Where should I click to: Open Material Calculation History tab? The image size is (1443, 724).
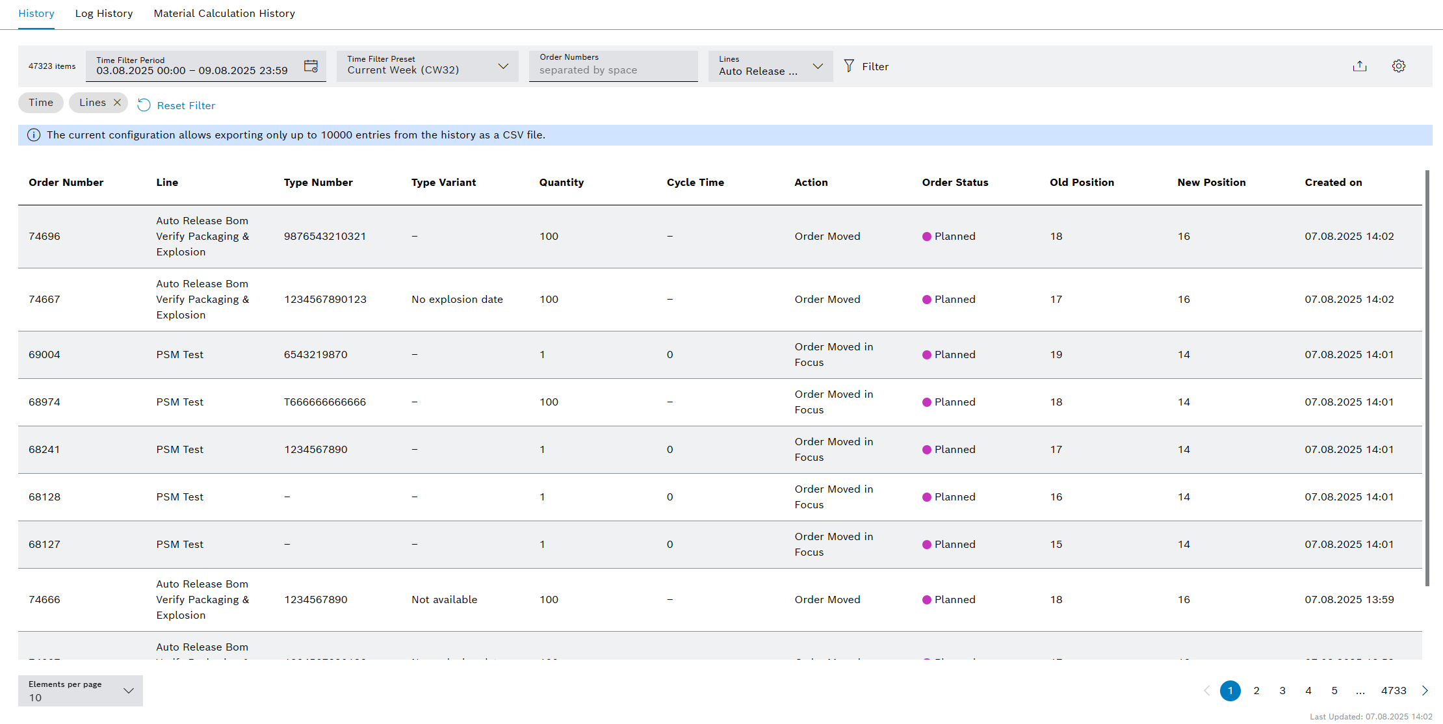point(224,14)
